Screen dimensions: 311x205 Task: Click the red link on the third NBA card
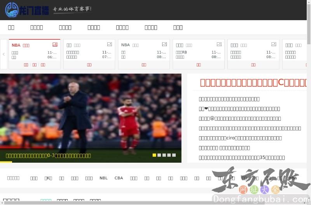click(x=144, y=65)
